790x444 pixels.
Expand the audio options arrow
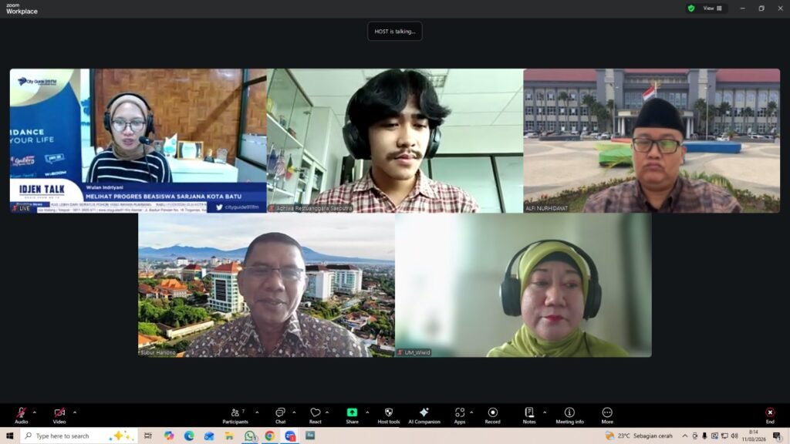click(34, 412)
